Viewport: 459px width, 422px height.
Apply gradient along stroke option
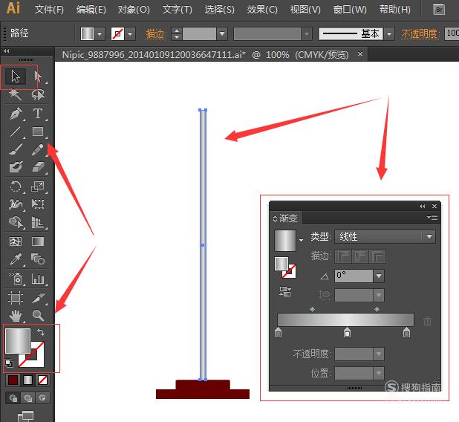(360, 257)
